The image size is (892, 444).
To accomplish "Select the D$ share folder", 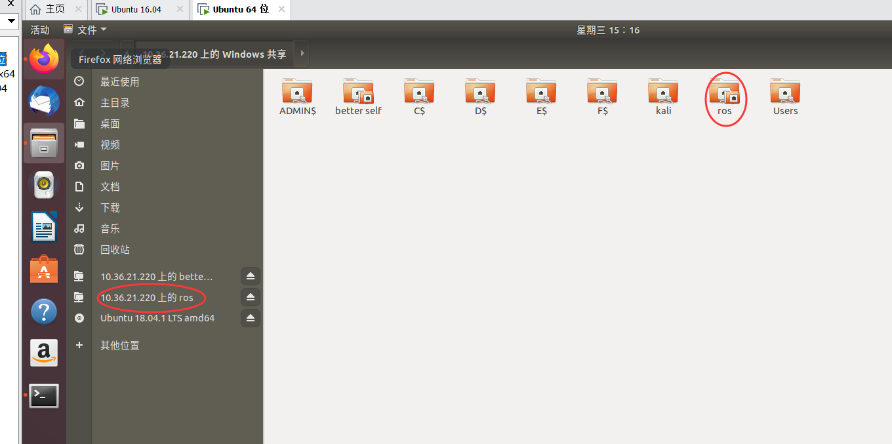I will (481, 98).
